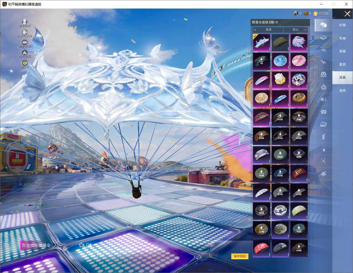Select the red parachute with white pattern
The height and width of the screenshot is (273, 353).
tap(262, 249)
